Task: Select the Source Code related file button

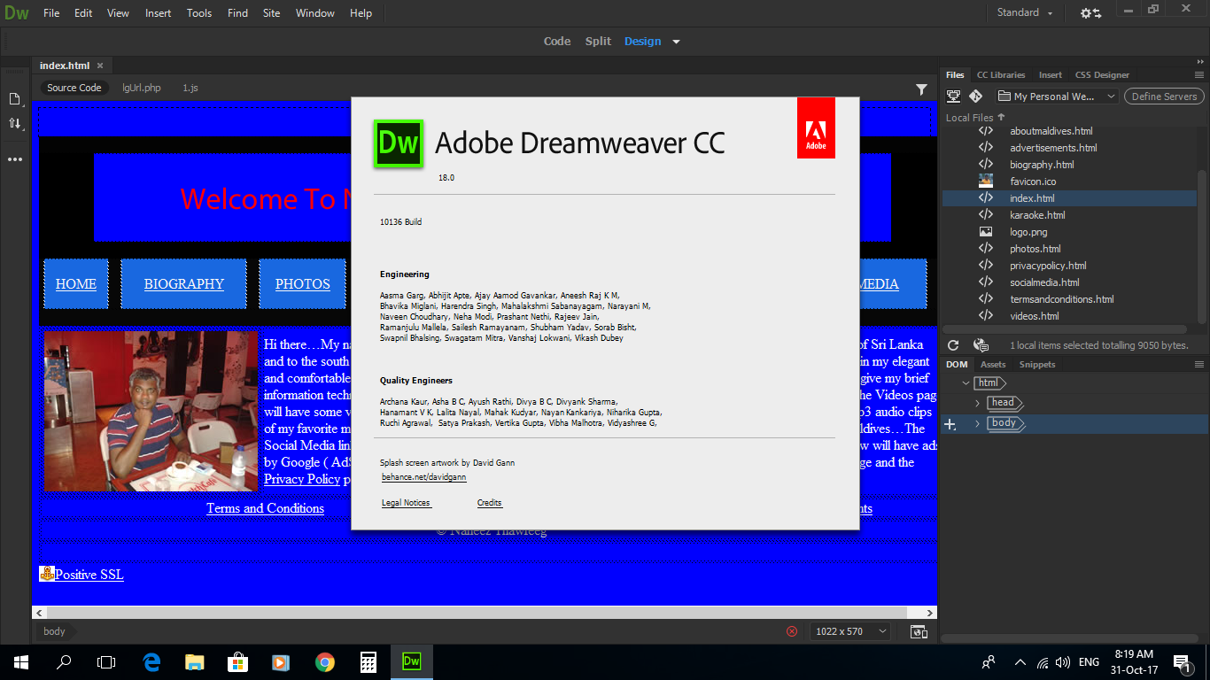Action: 74,88
